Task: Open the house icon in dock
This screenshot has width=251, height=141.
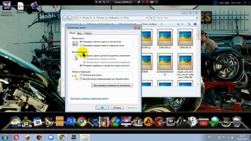Action: (137, 122)
